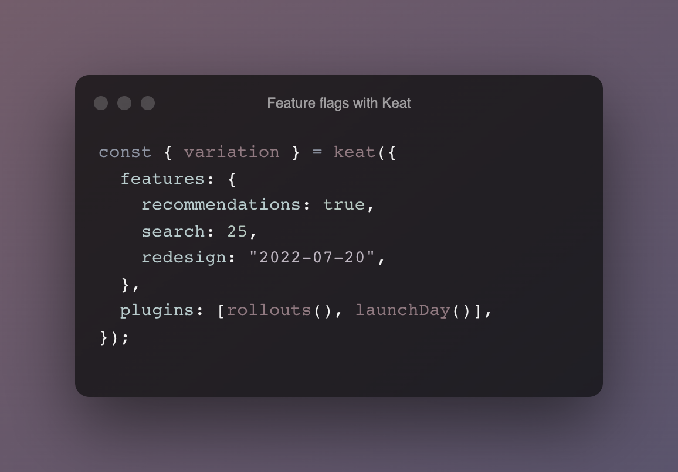
Task: Click the closing '});' line
Action: [x=114, y=338]
